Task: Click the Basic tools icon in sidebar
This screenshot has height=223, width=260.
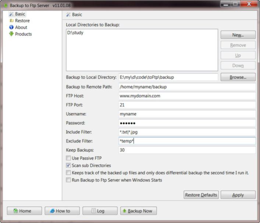Action: point(11,14)
